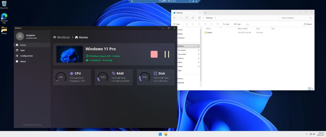
Task: Click the Home breadcrumb in WinBoat header
Action: click(81, 37)
